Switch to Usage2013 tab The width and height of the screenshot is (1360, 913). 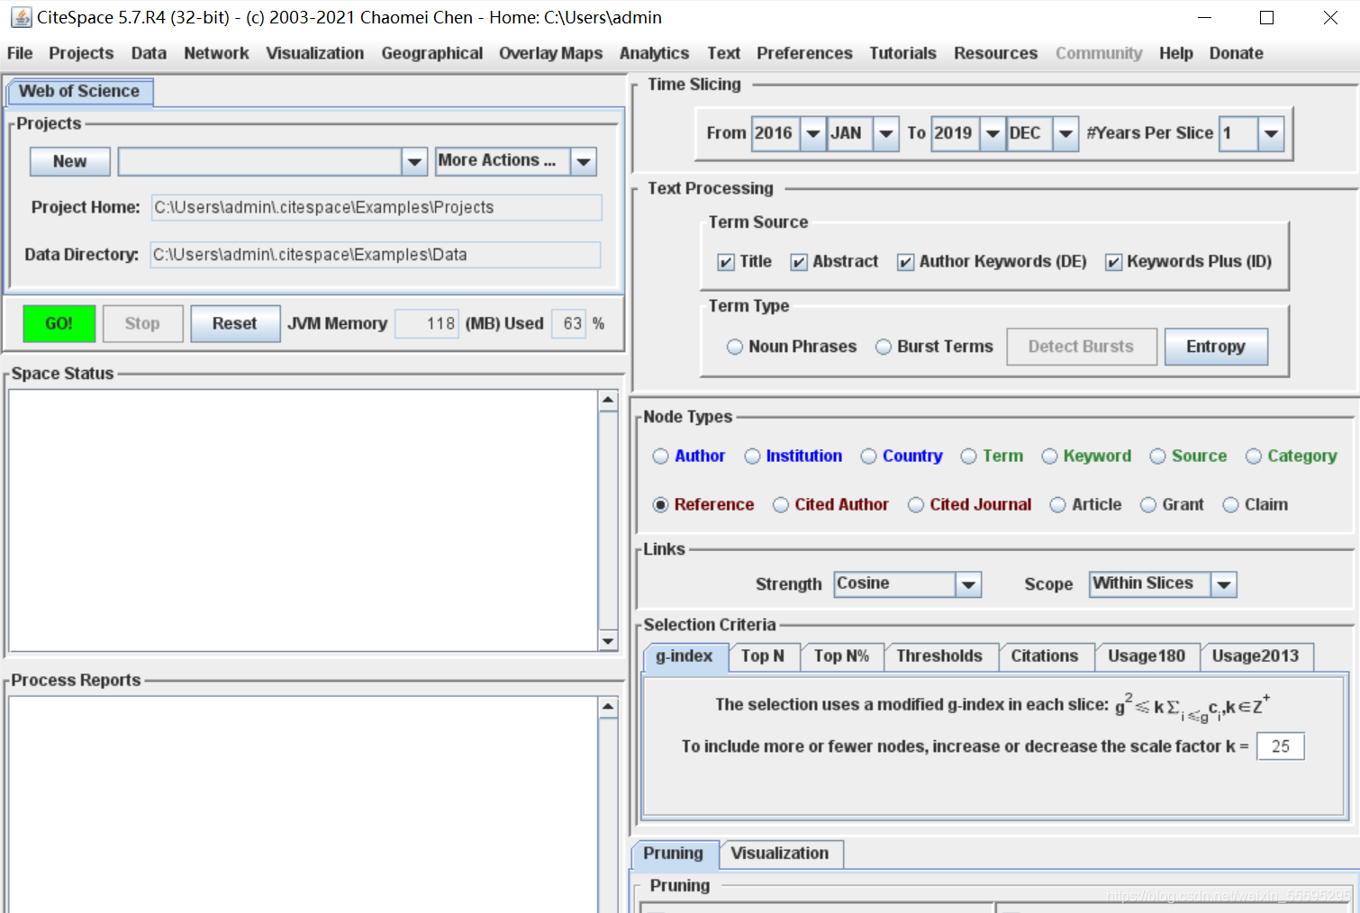click(1256, 656)
